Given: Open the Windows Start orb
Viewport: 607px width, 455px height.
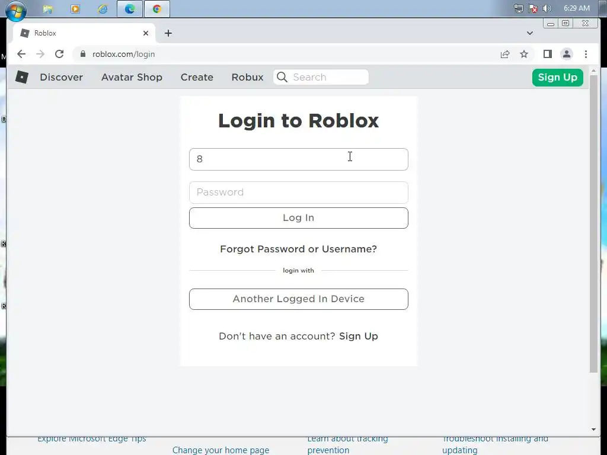Looking at the screenshot, I should (16, 10).
